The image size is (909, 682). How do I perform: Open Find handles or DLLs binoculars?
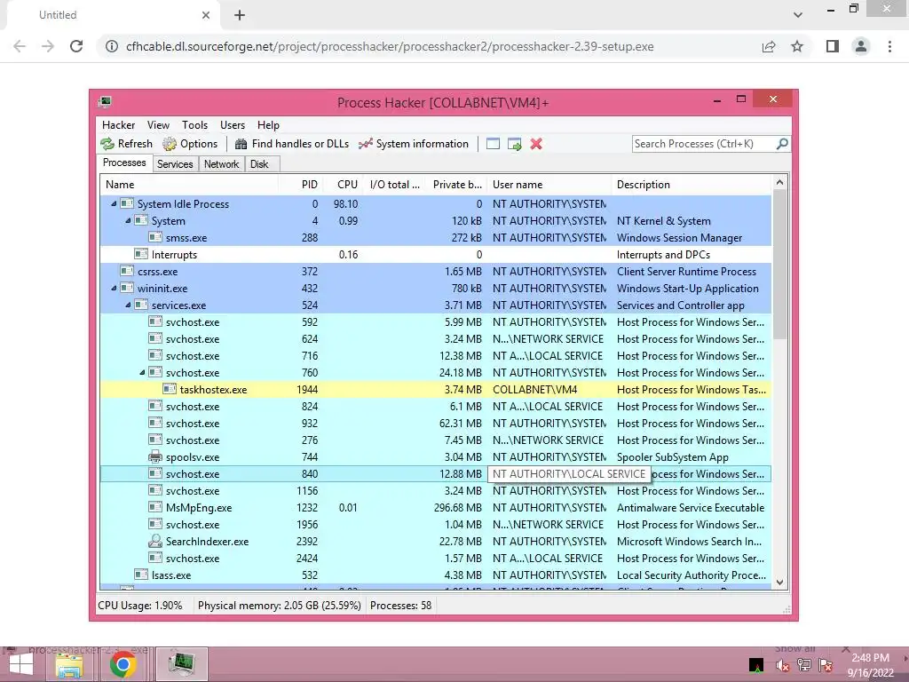click(241, 144)
